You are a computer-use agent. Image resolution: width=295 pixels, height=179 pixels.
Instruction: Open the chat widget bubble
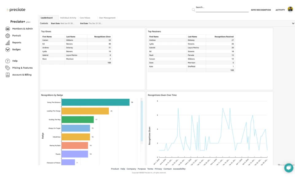289,168
